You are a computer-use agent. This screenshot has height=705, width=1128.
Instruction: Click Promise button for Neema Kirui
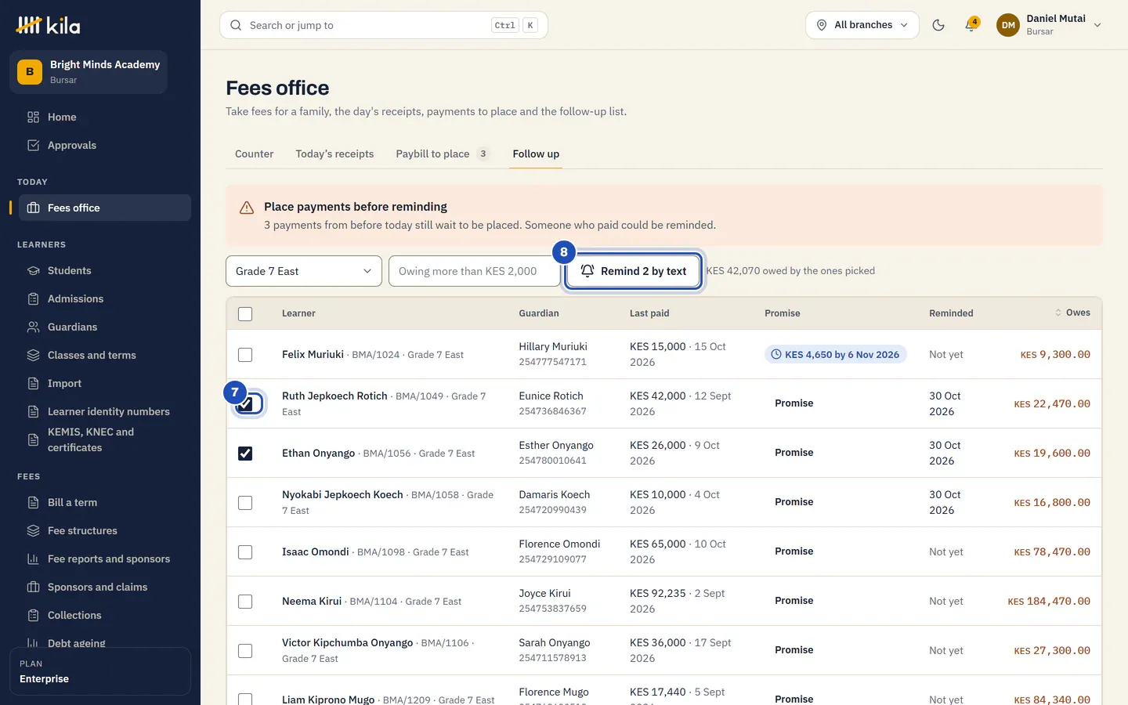[x=794, y=601]
